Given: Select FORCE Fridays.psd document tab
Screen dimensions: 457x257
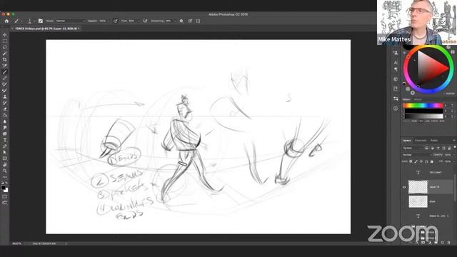Looking at the screenshot, I should tap(47, 29).
